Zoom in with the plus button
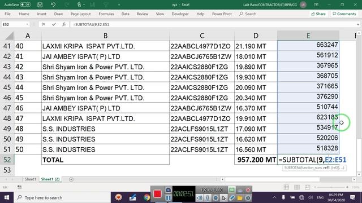The height and width of the screenshot is (203, 362). tap(347, 187)
